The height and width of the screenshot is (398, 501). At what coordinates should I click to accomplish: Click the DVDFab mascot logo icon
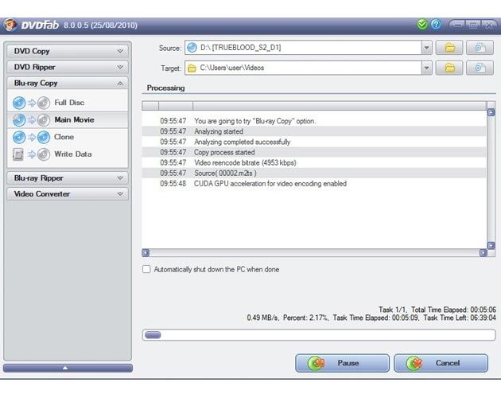tap(10, 25)
